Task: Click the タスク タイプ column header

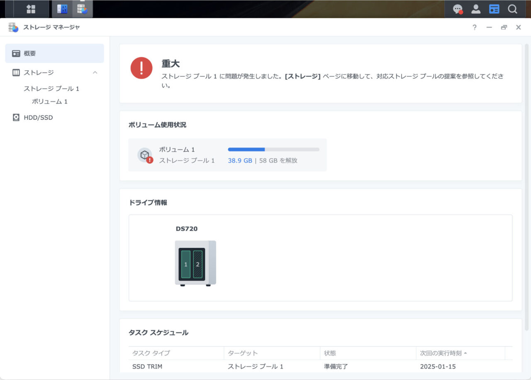Action: point(176,353)
